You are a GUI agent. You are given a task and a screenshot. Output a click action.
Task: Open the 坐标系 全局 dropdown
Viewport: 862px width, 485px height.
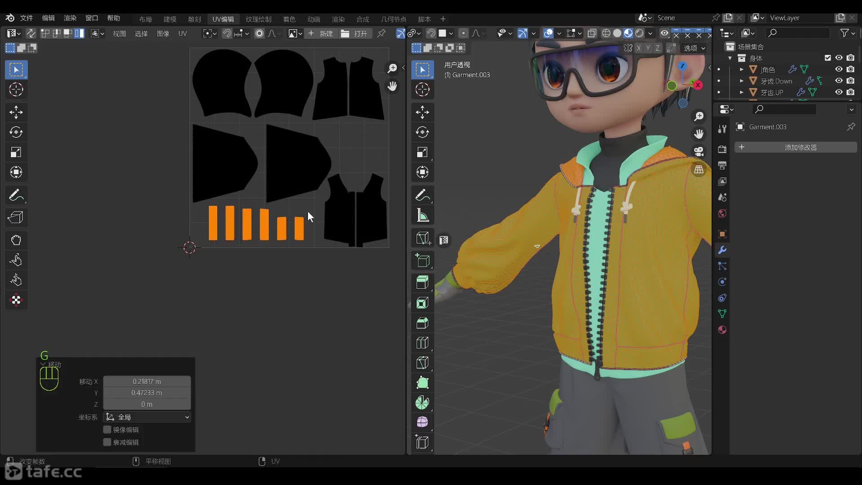(x=147, y=417)
